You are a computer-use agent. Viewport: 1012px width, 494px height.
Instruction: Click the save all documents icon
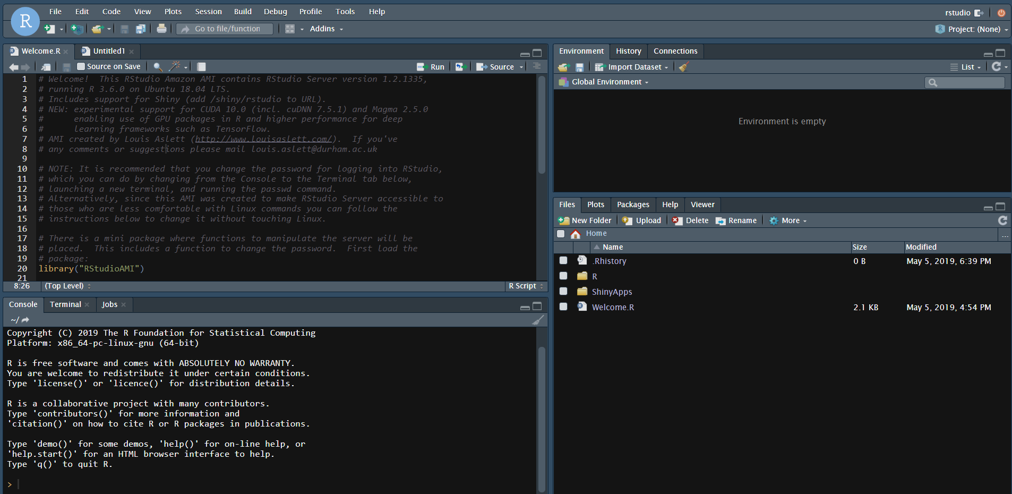pos(141,29)
